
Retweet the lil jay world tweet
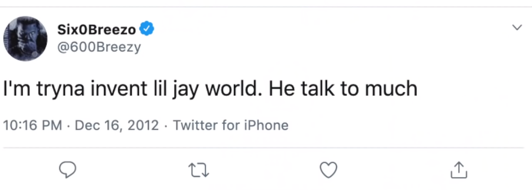(200, 170)
